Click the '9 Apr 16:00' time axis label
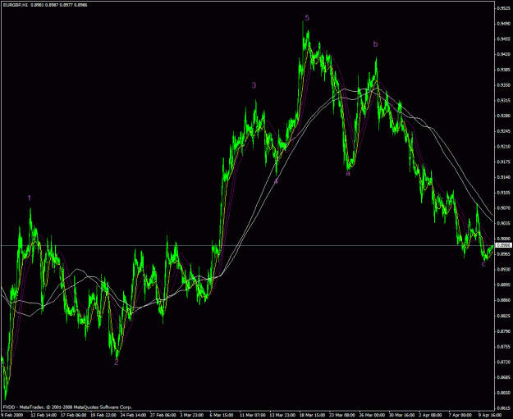 (x=490, y=415)
